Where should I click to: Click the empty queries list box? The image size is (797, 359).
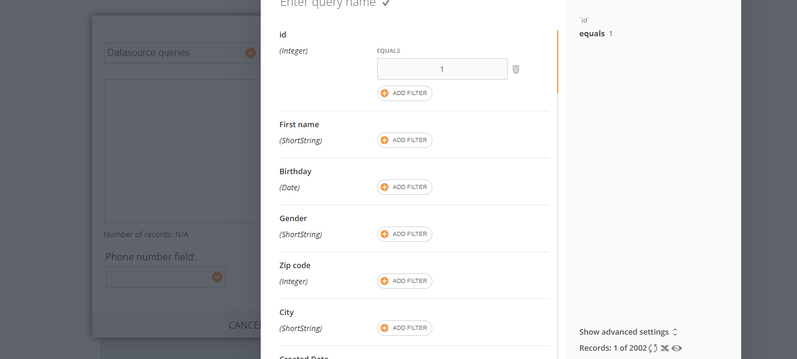pyautogui.click(x=182, y=151)
